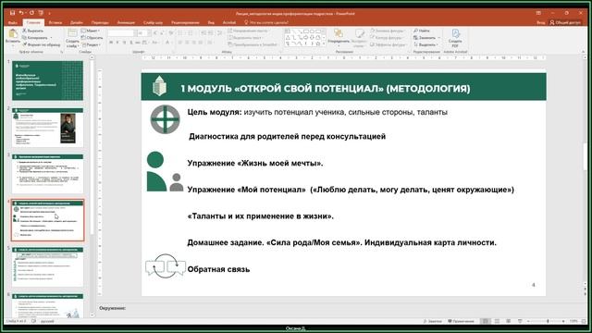Open the Файл menu
The width and height of the screenshot is (592, 333).
pyautogui.click(x=13, y=22)
